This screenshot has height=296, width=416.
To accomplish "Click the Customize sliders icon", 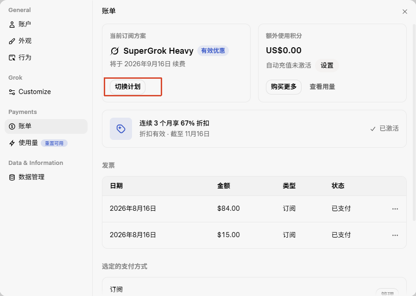I will [x=12, y=92].
